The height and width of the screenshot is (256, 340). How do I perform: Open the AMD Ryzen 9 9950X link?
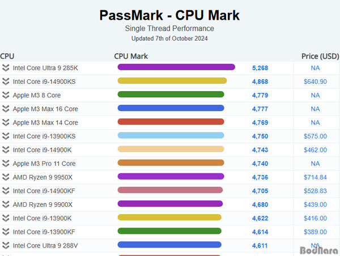pos(42,177)
